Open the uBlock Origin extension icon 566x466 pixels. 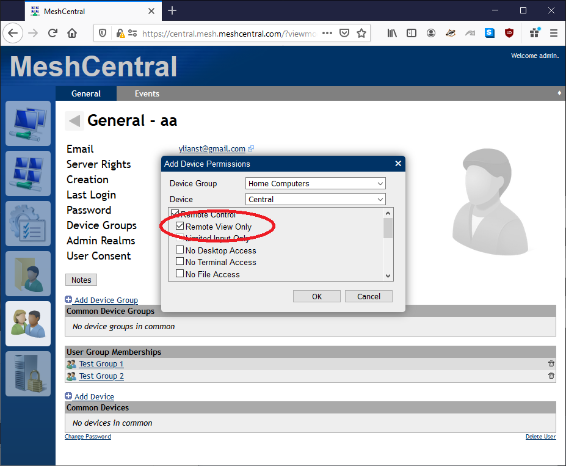[509, 33]
